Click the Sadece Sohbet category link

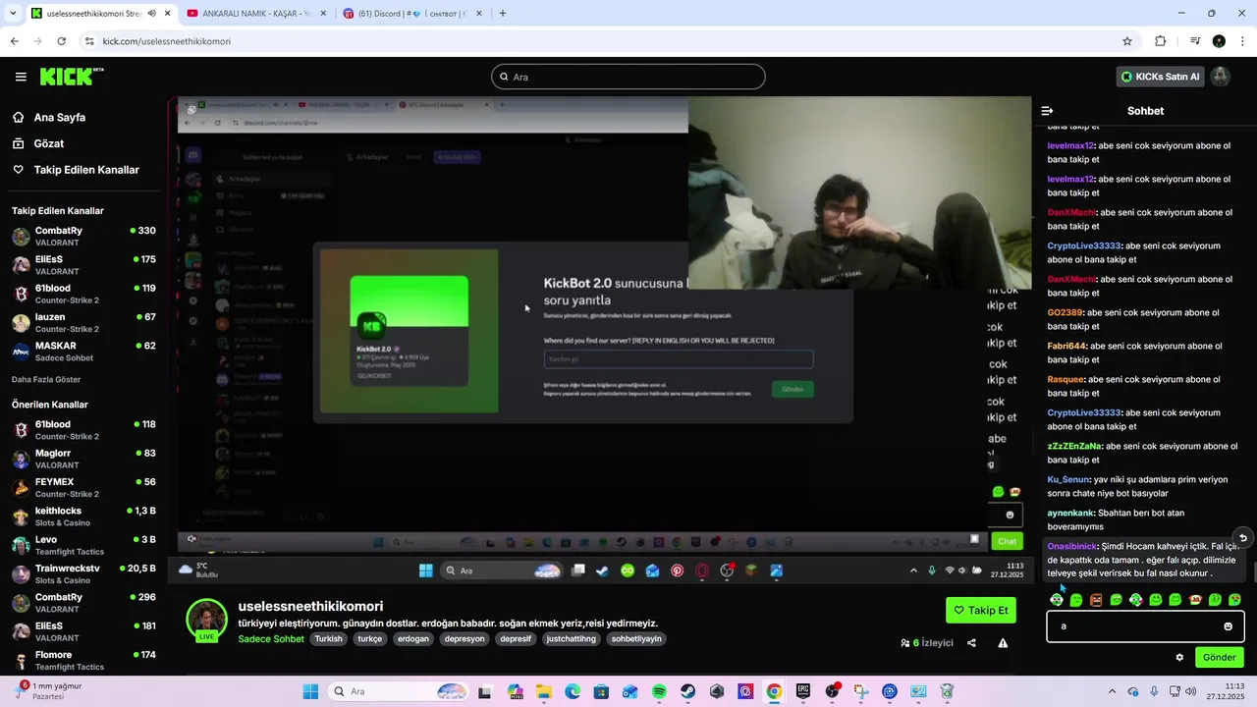(271, 638)
